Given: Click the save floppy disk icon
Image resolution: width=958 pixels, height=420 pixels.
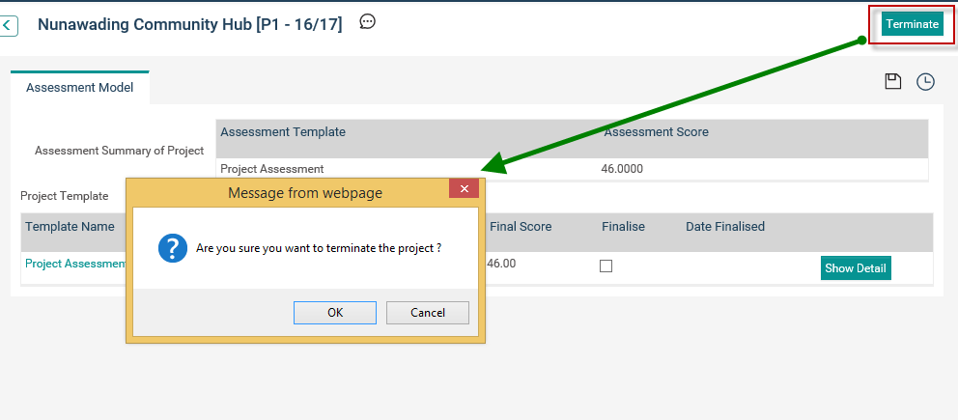Looking at the screenshot, I should 893,81.
